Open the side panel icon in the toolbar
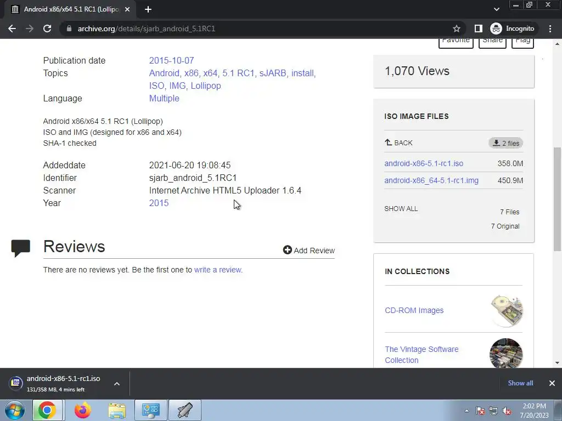Viewport: 562px width, 421px height. click(x=478, y=29)
